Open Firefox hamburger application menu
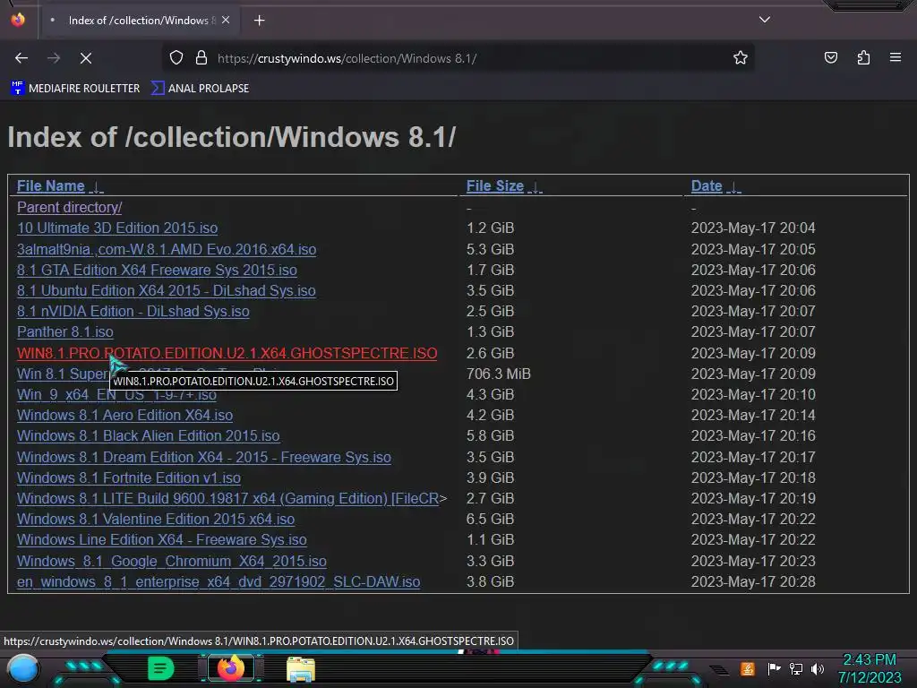The height and width of the screenshot is (688, 917). (896, 57)
